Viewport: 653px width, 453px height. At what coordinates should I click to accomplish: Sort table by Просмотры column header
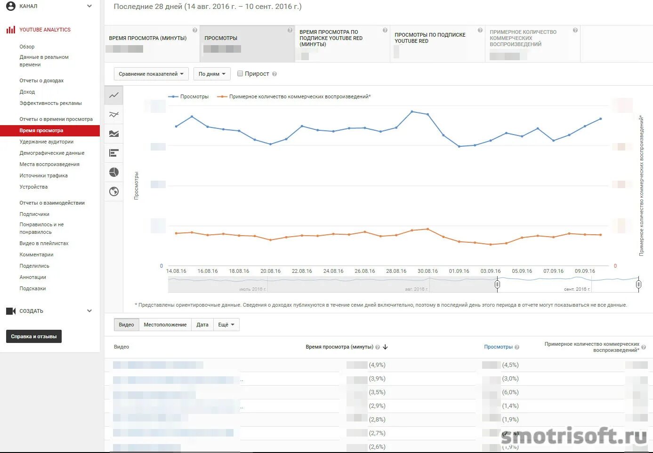pyautogui.click(x=498, y=347)
